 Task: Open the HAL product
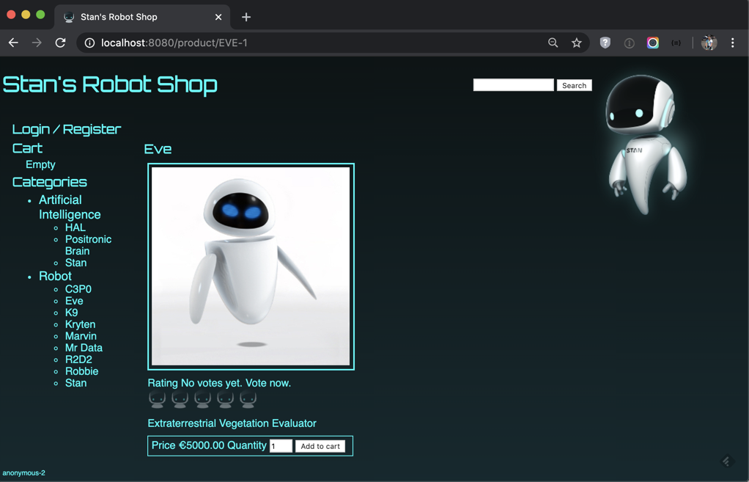coord(75,227)
